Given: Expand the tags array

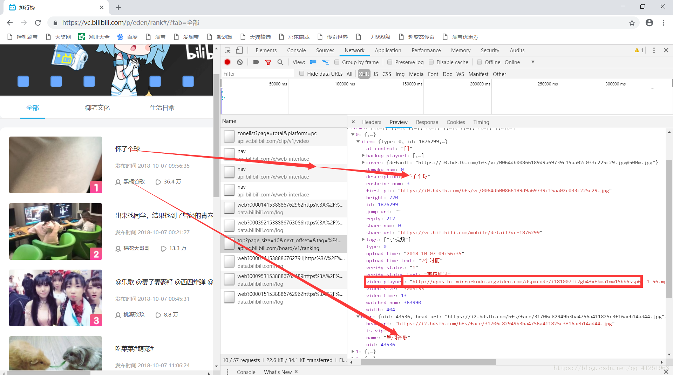Looking at the screenshot, I should point(363,239).
